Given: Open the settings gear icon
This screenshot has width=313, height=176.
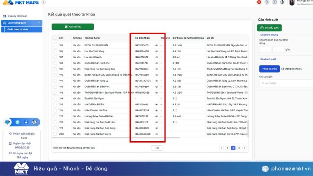Looking at the screenshot, I should [282, 2].
